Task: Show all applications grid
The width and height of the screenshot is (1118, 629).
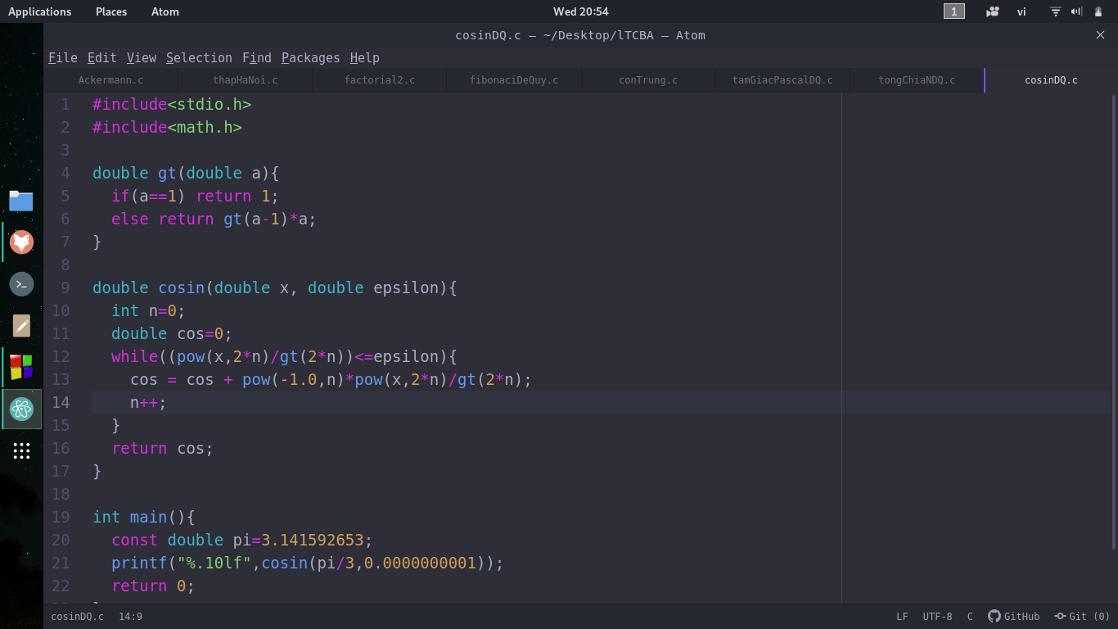Action: coord(21,451)
